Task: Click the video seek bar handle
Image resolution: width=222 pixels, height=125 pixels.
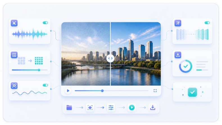Action: pyautogui.click(x=102, y=91)
